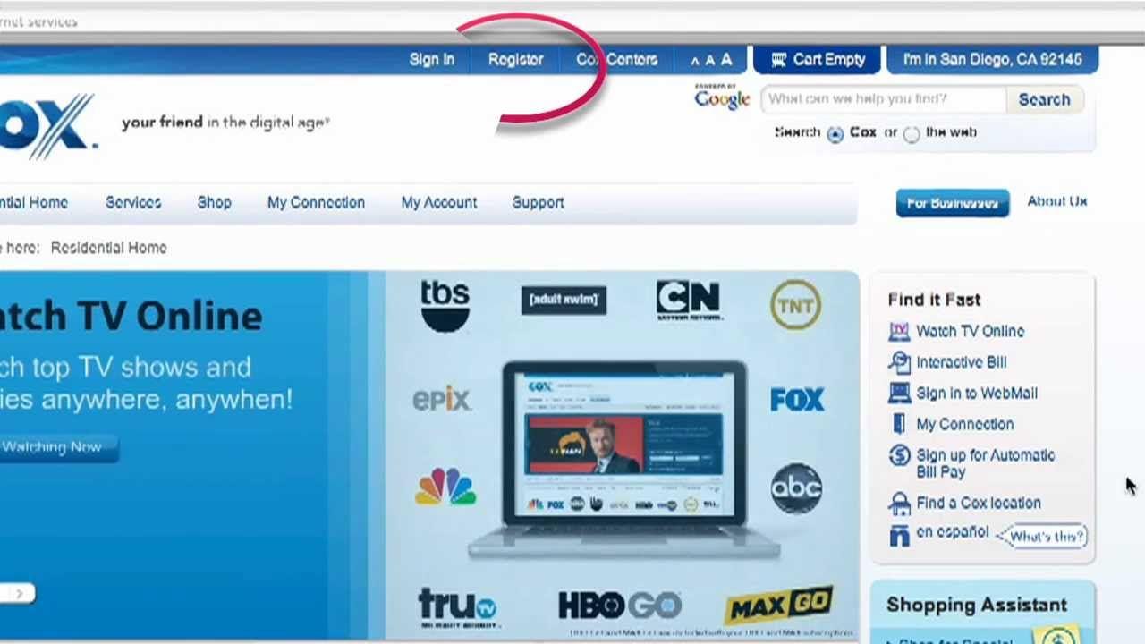This screenshot has width=1145, height=644.
Task: Select largest text size A
Action: tap(726, 59)
